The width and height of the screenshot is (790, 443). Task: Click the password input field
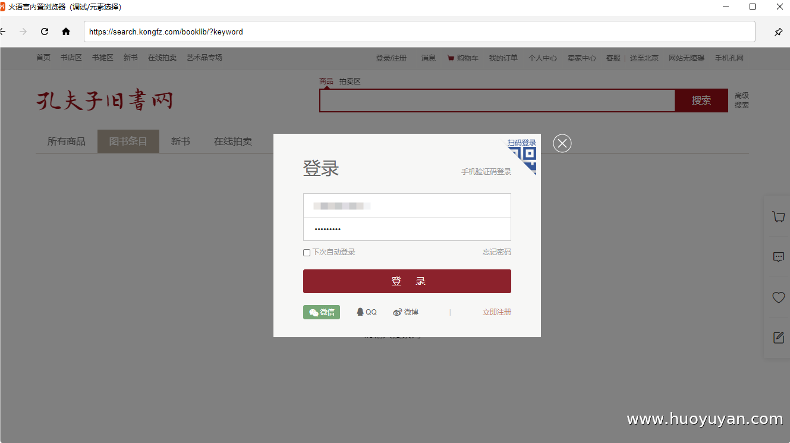(407, 229)
